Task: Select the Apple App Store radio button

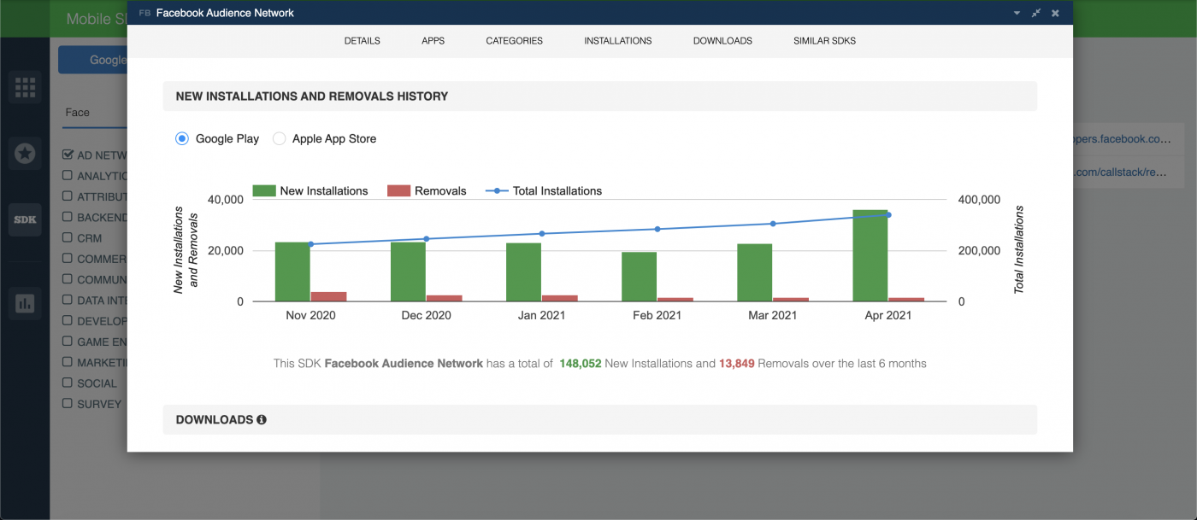Action: [x=279, y=138]
